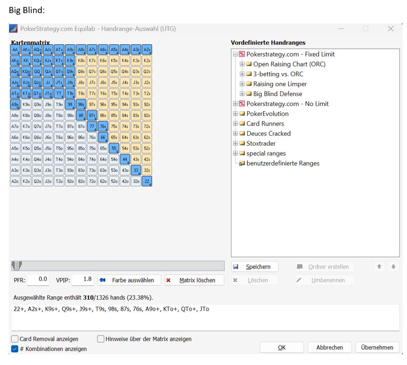407x365 pixels.
Task: Select Raising one Limper tree item
Action: 280,84
